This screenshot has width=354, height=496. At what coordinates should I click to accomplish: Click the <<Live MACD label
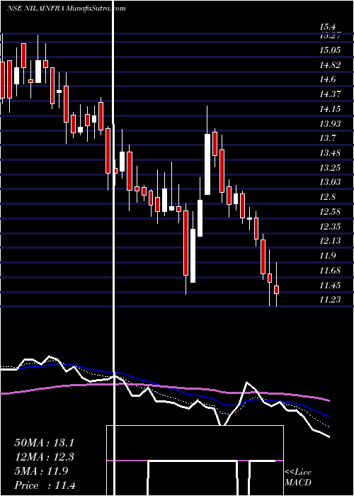pos(298,478)
